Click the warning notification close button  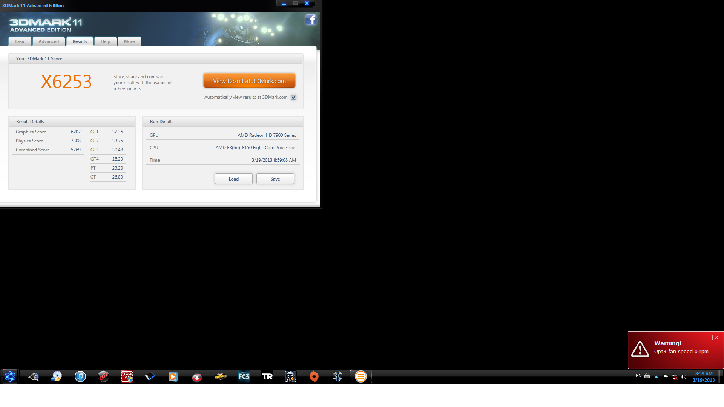point(716,337)
